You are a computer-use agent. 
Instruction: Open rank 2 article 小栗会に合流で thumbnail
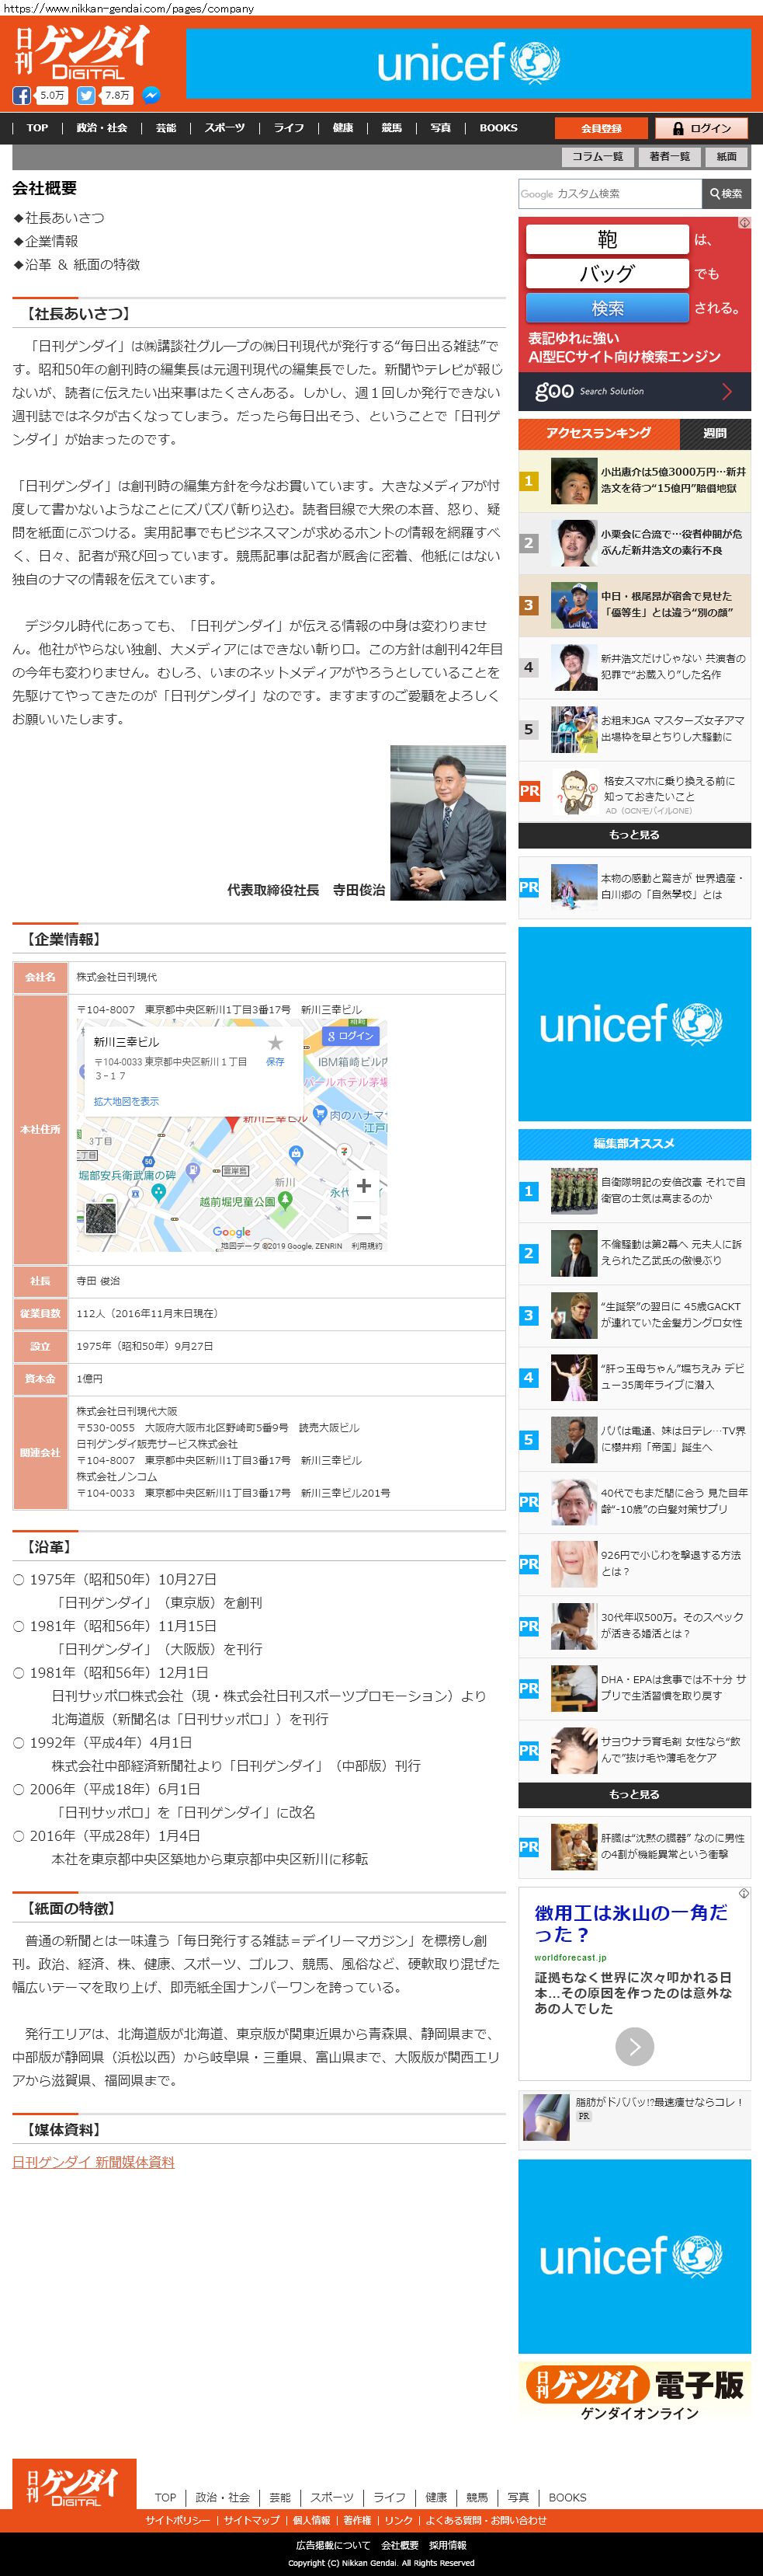574,543
